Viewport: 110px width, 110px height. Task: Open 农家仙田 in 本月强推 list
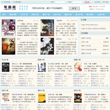[88, 46]
